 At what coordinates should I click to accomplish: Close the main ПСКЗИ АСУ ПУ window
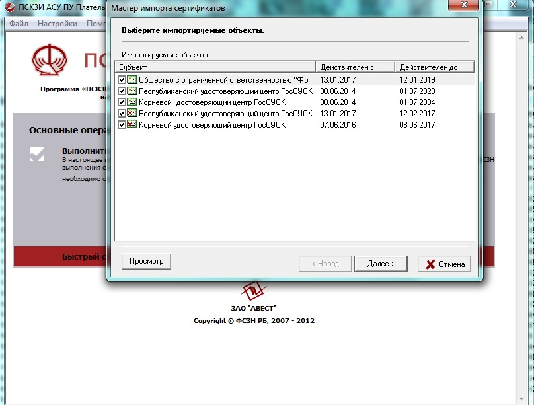513,4
